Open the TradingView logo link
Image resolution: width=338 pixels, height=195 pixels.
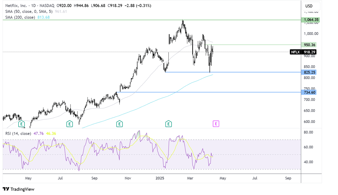[19, 189]
